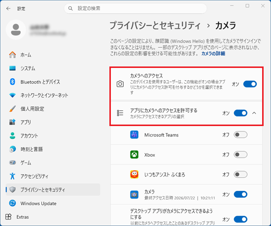Click the システム monitor icon

pos(12,68)
